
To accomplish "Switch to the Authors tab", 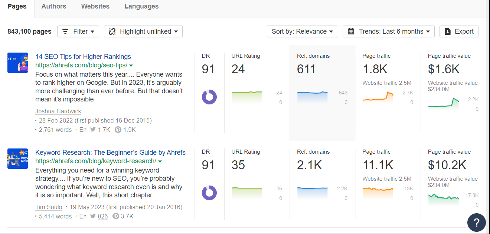I will (x=54, y=6).
